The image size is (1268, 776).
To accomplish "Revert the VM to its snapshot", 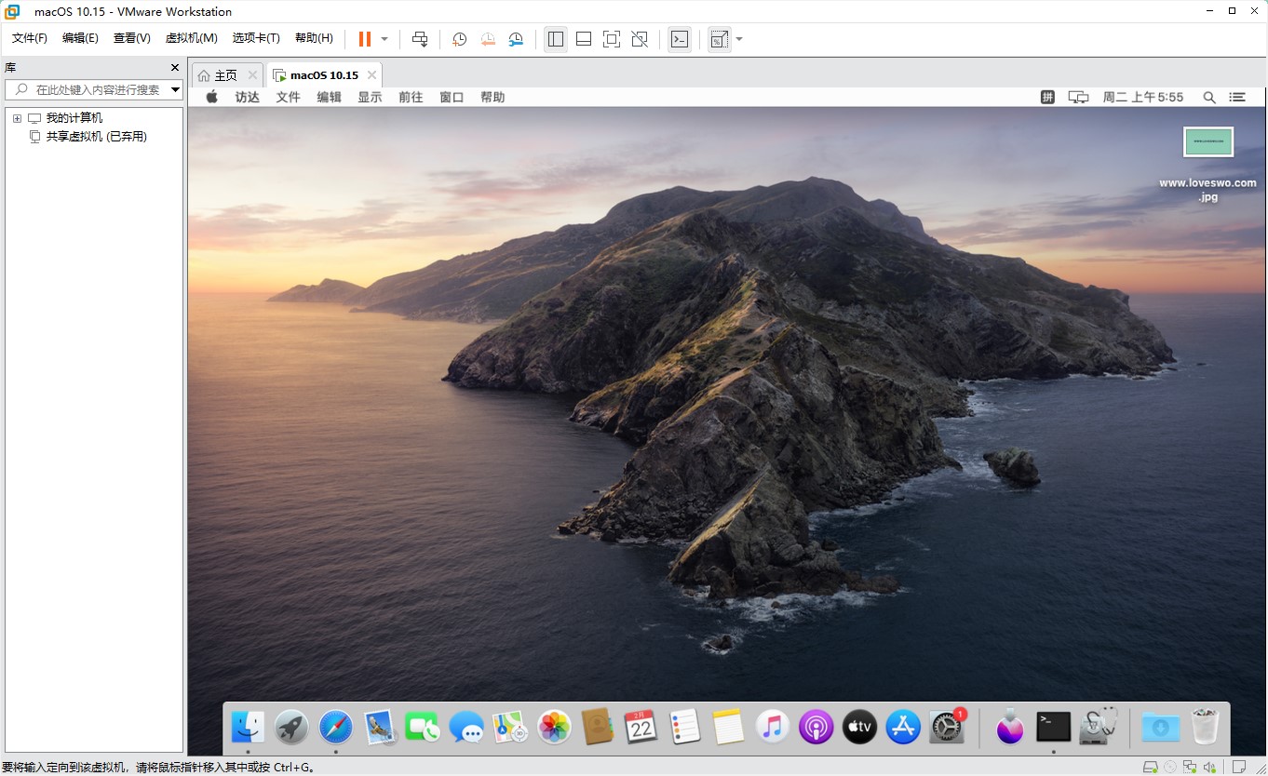I will [487, 38].
